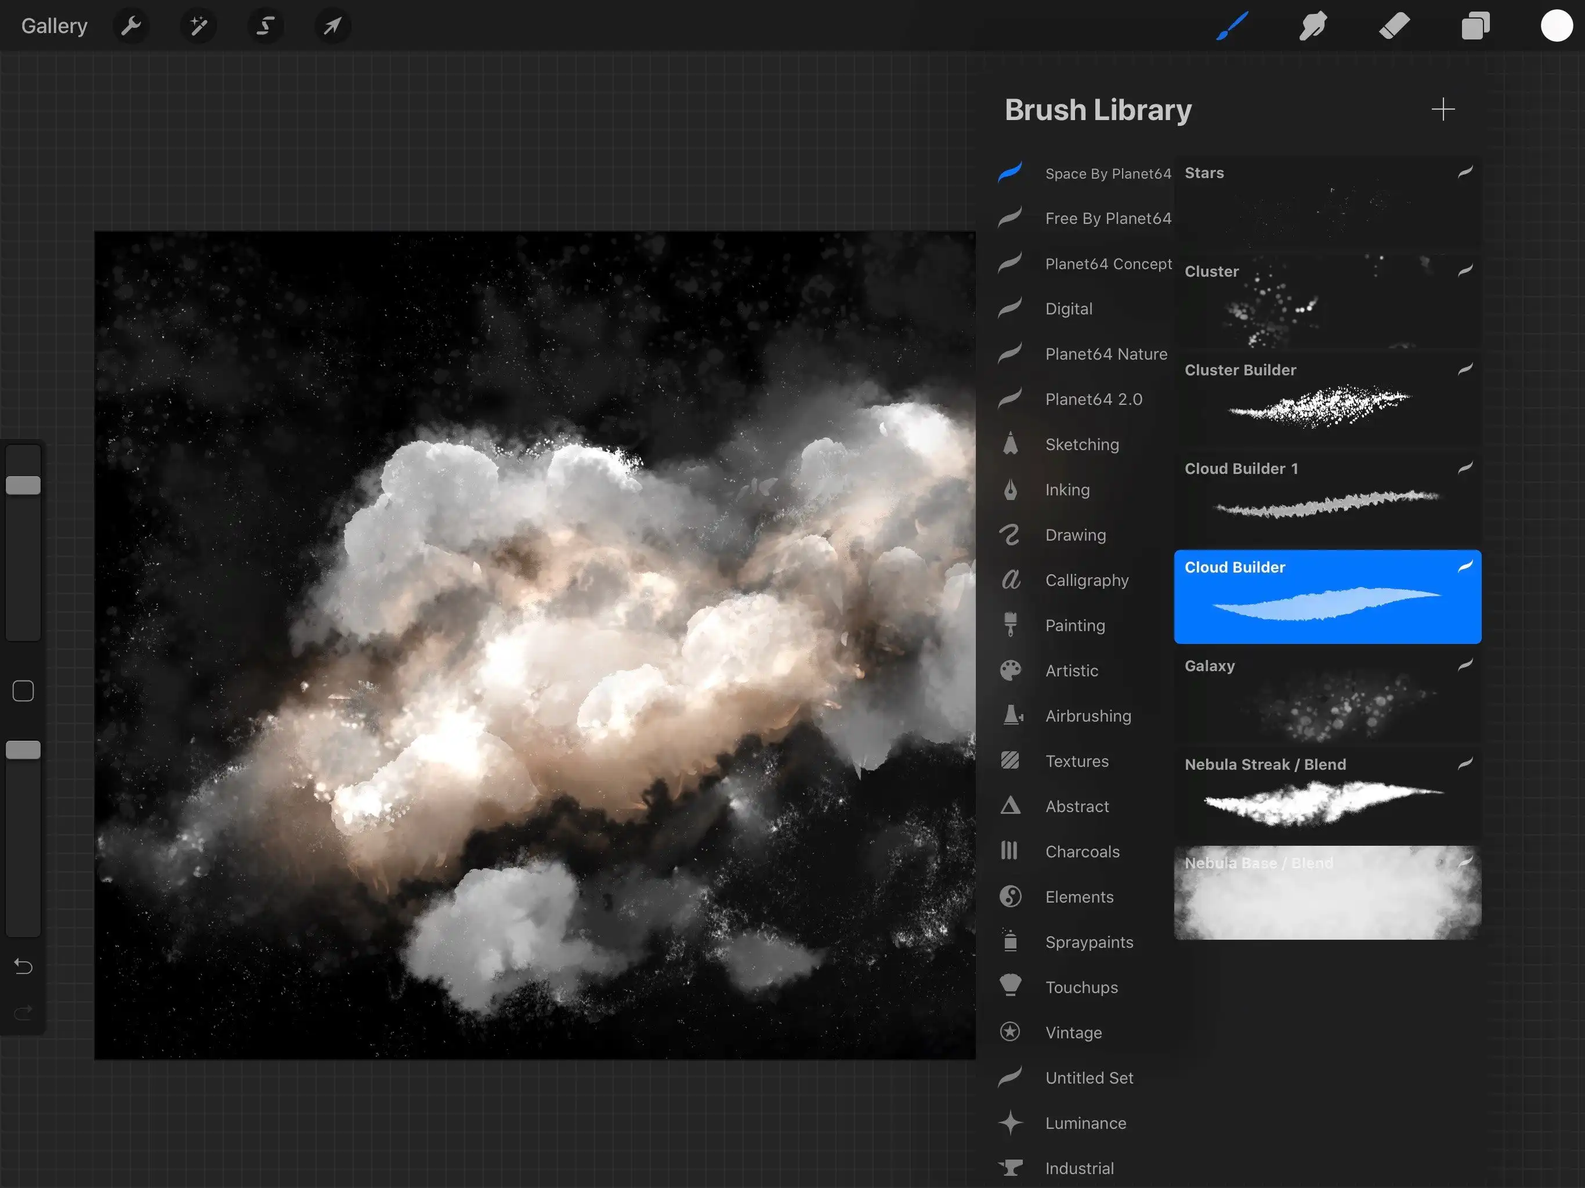
Task: Choose the Nebula Streak / Blend brush
Action: pos(1326,794)
